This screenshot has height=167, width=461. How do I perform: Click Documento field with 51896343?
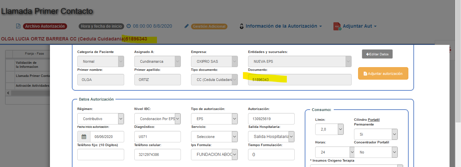click(300, 80)
